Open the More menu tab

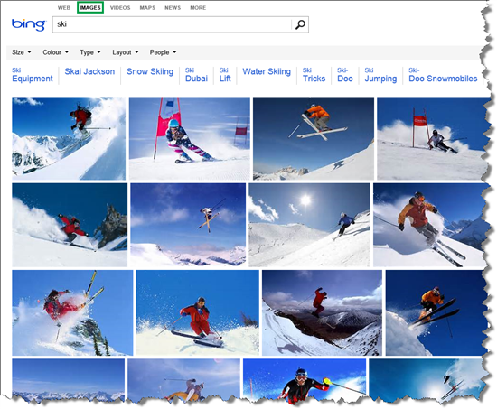(x=198, y=7)
